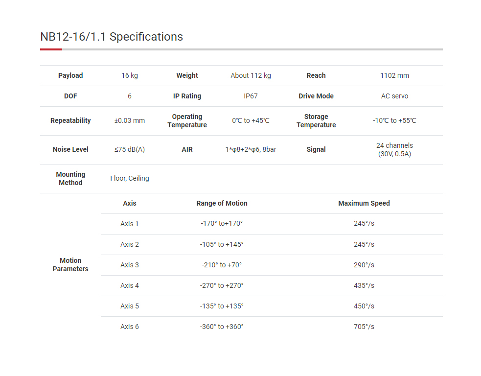Click Axis 3 range -210° to +70°
481x376 pixels.
tap(222, 265)
